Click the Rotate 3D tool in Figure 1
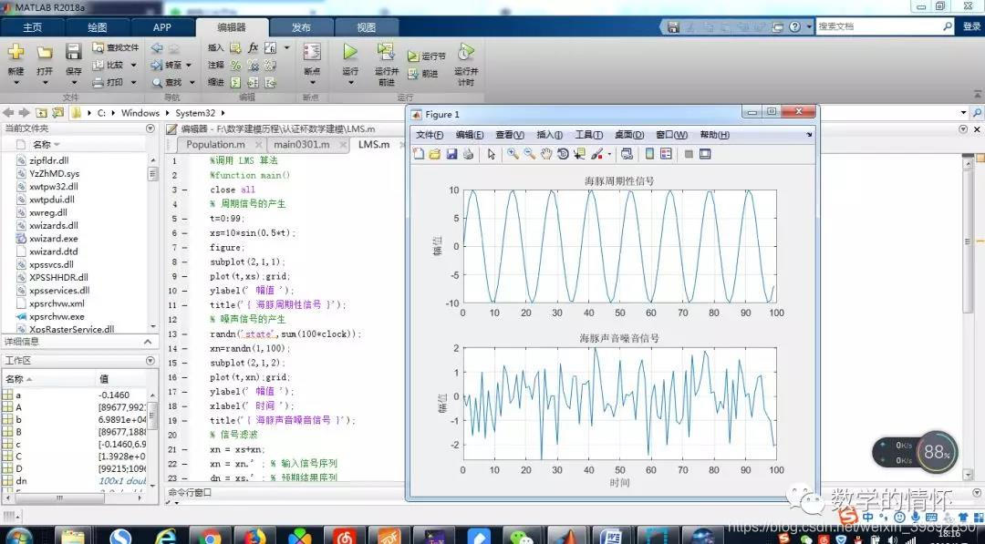 coord(563,154)
